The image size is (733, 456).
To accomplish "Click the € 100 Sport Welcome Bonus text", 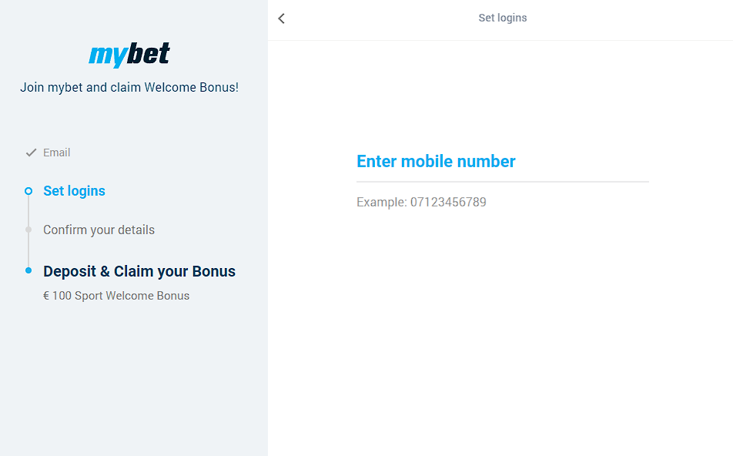I will (116, 296).
